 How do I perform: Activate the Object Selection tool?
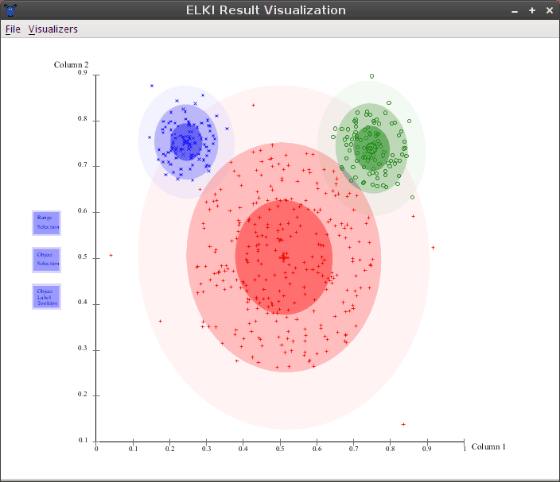[x=46, y=260]
